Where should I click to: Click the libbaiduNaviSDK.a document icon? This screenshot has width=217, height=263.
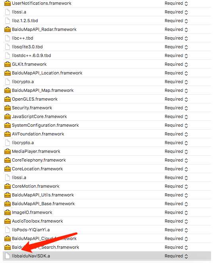pyautogui.click(x=8, y=256)
